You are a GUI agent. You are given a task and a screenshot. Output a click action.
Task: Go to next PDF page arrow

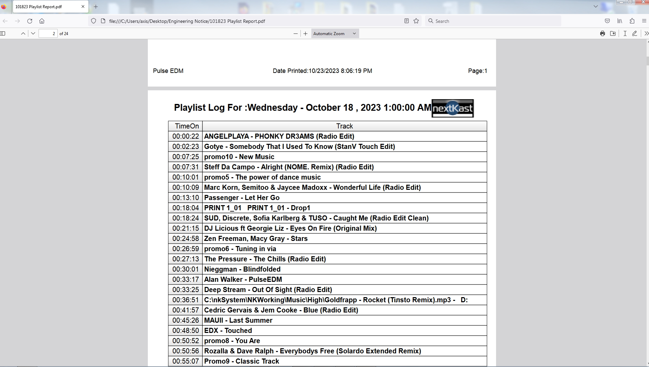(33, 33)
